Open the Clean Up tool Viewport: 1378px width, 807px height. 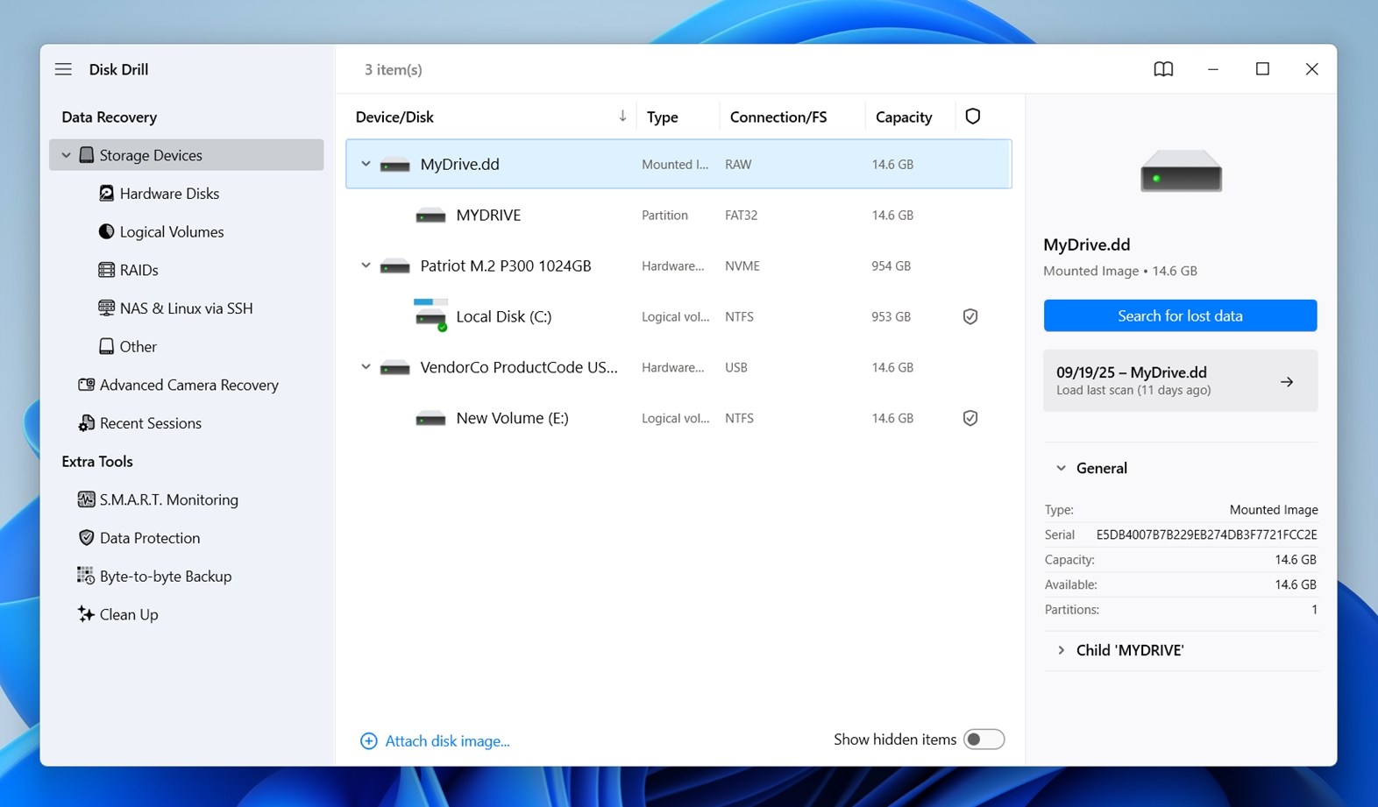point(128,614)
